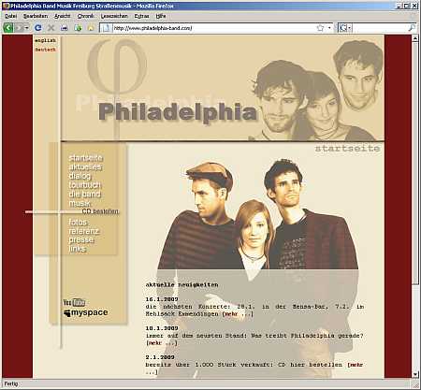This screenshot has height=390, width=421.
Task: Open the search engine selector dropdown
Action: (x=345, y=28)
